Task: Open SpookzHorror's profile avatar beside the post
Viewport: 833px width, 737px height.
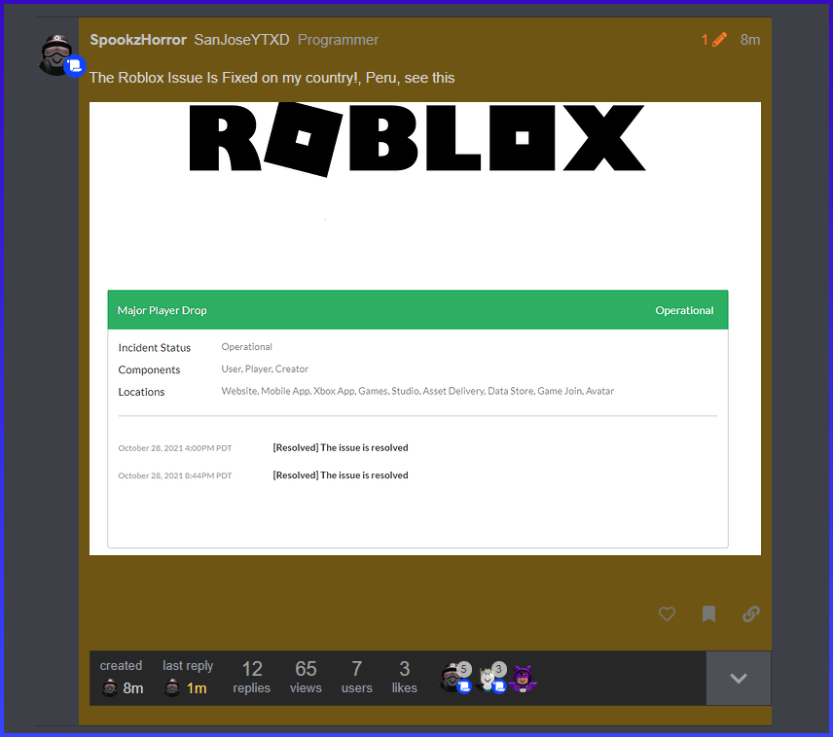Action: tap(56, 54)
